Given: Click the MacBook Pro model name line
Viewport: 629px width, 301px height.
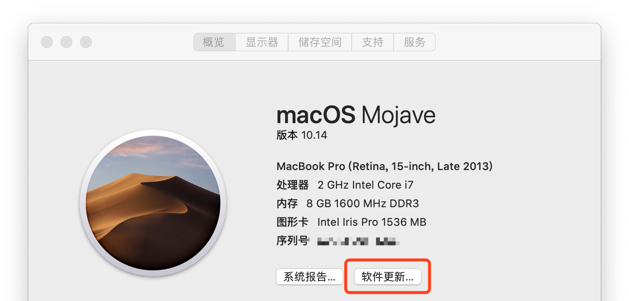Looking at the screenshot, I should 385,167.
